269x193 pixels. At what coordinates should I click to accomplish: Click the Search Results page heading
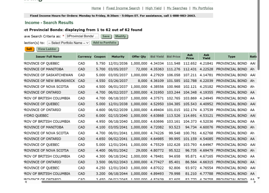point(49,23)
